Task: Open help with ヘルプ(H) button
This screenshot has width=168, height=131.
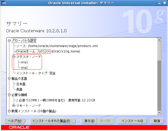Action: pos(15,121)
